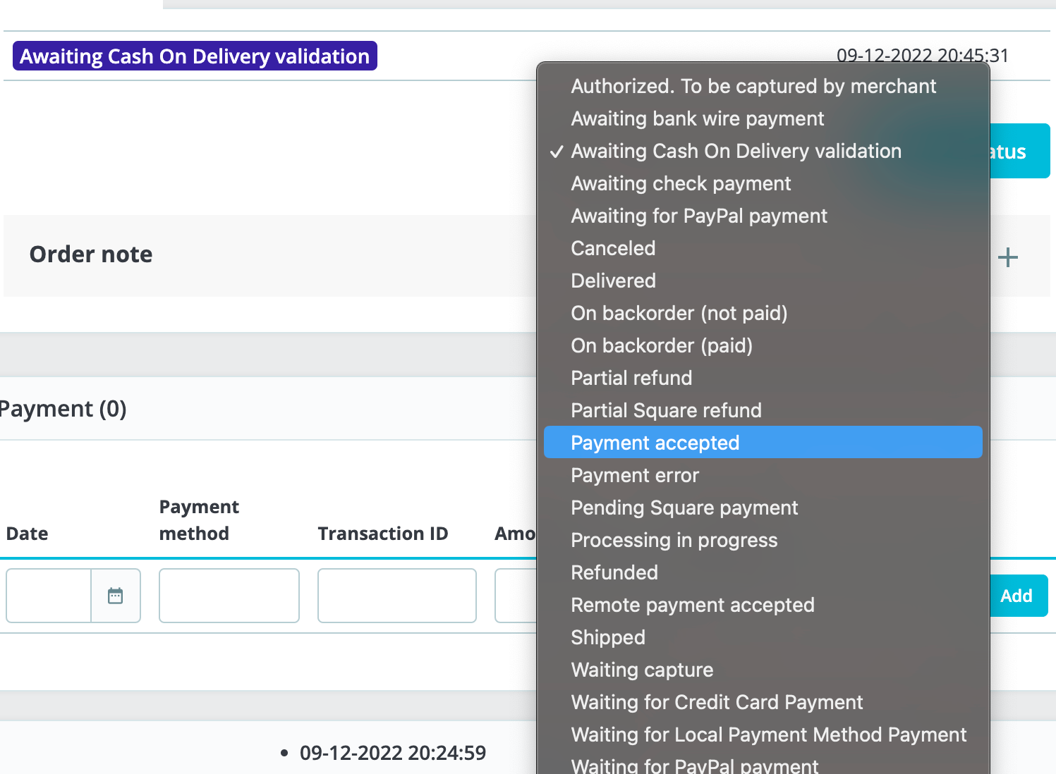Select 'Delivered' order status
The height and width of the screenshot is (774, 1056).
click(x=613, y=281)
